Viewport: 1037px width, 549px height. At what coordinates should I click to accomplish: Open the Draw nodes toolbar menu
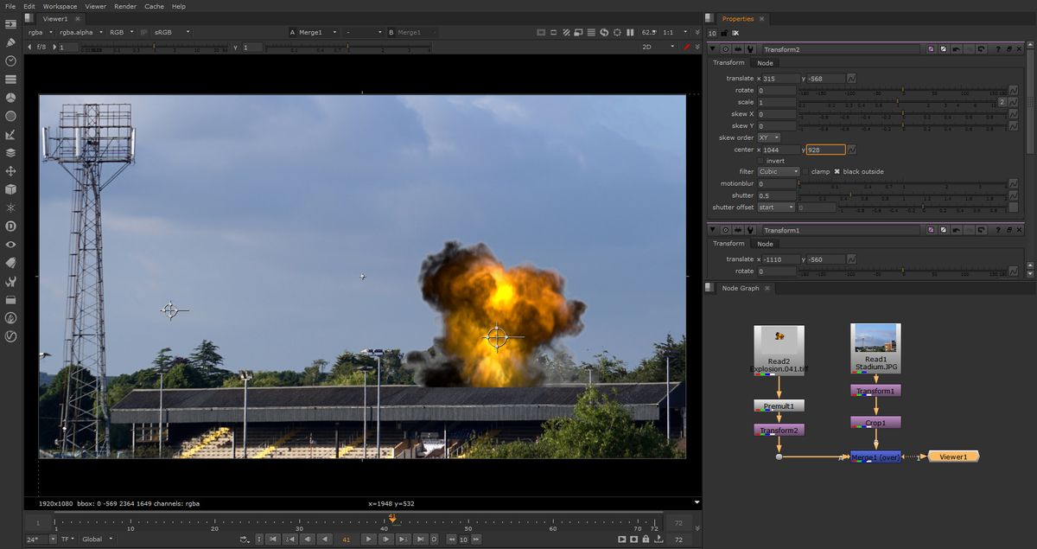11,42
